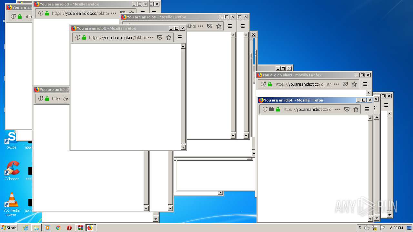Select the VLC media player desktop shortcut
Screen dimensions: 413x232
pyautogui.click(x=12, y=204)
